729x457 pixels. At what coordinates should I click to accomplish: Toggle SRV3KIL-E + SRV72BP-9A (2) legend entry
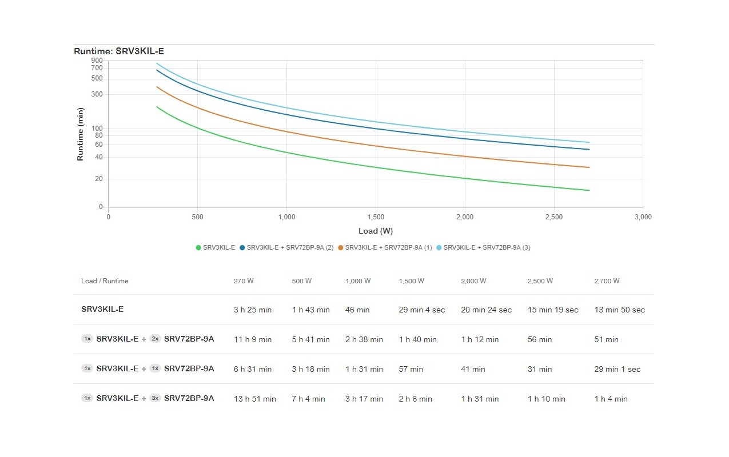(x=286, y=247)
